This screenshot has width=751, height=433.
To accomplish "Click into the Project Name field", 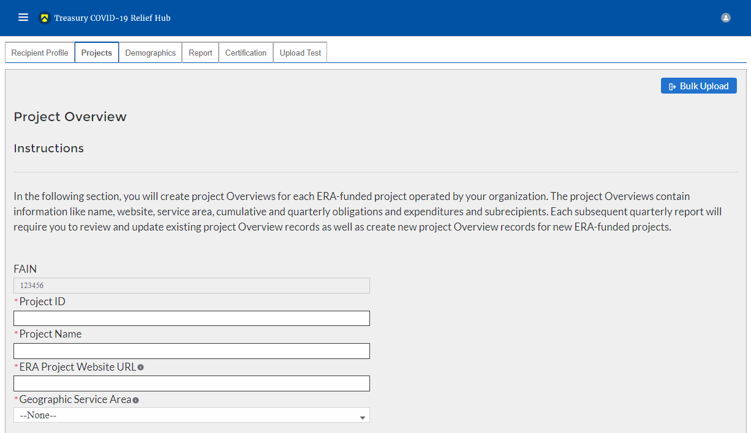I will point(191,350).
